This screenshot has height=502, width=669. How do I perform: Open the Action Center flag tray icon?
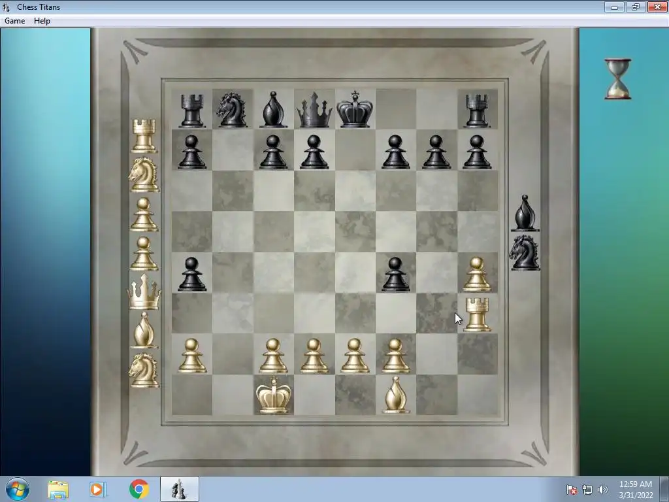571,490
